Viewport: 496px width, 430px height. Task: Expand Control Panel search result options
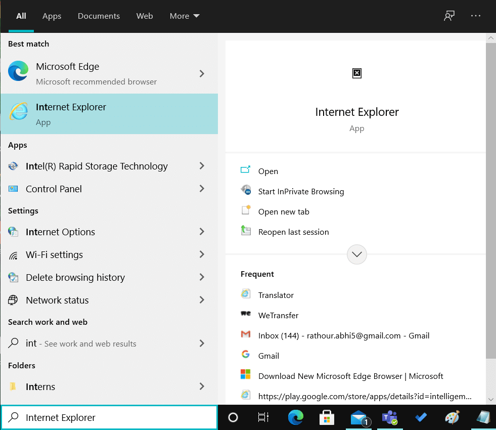pyautogui.click(x=202, y=189)
